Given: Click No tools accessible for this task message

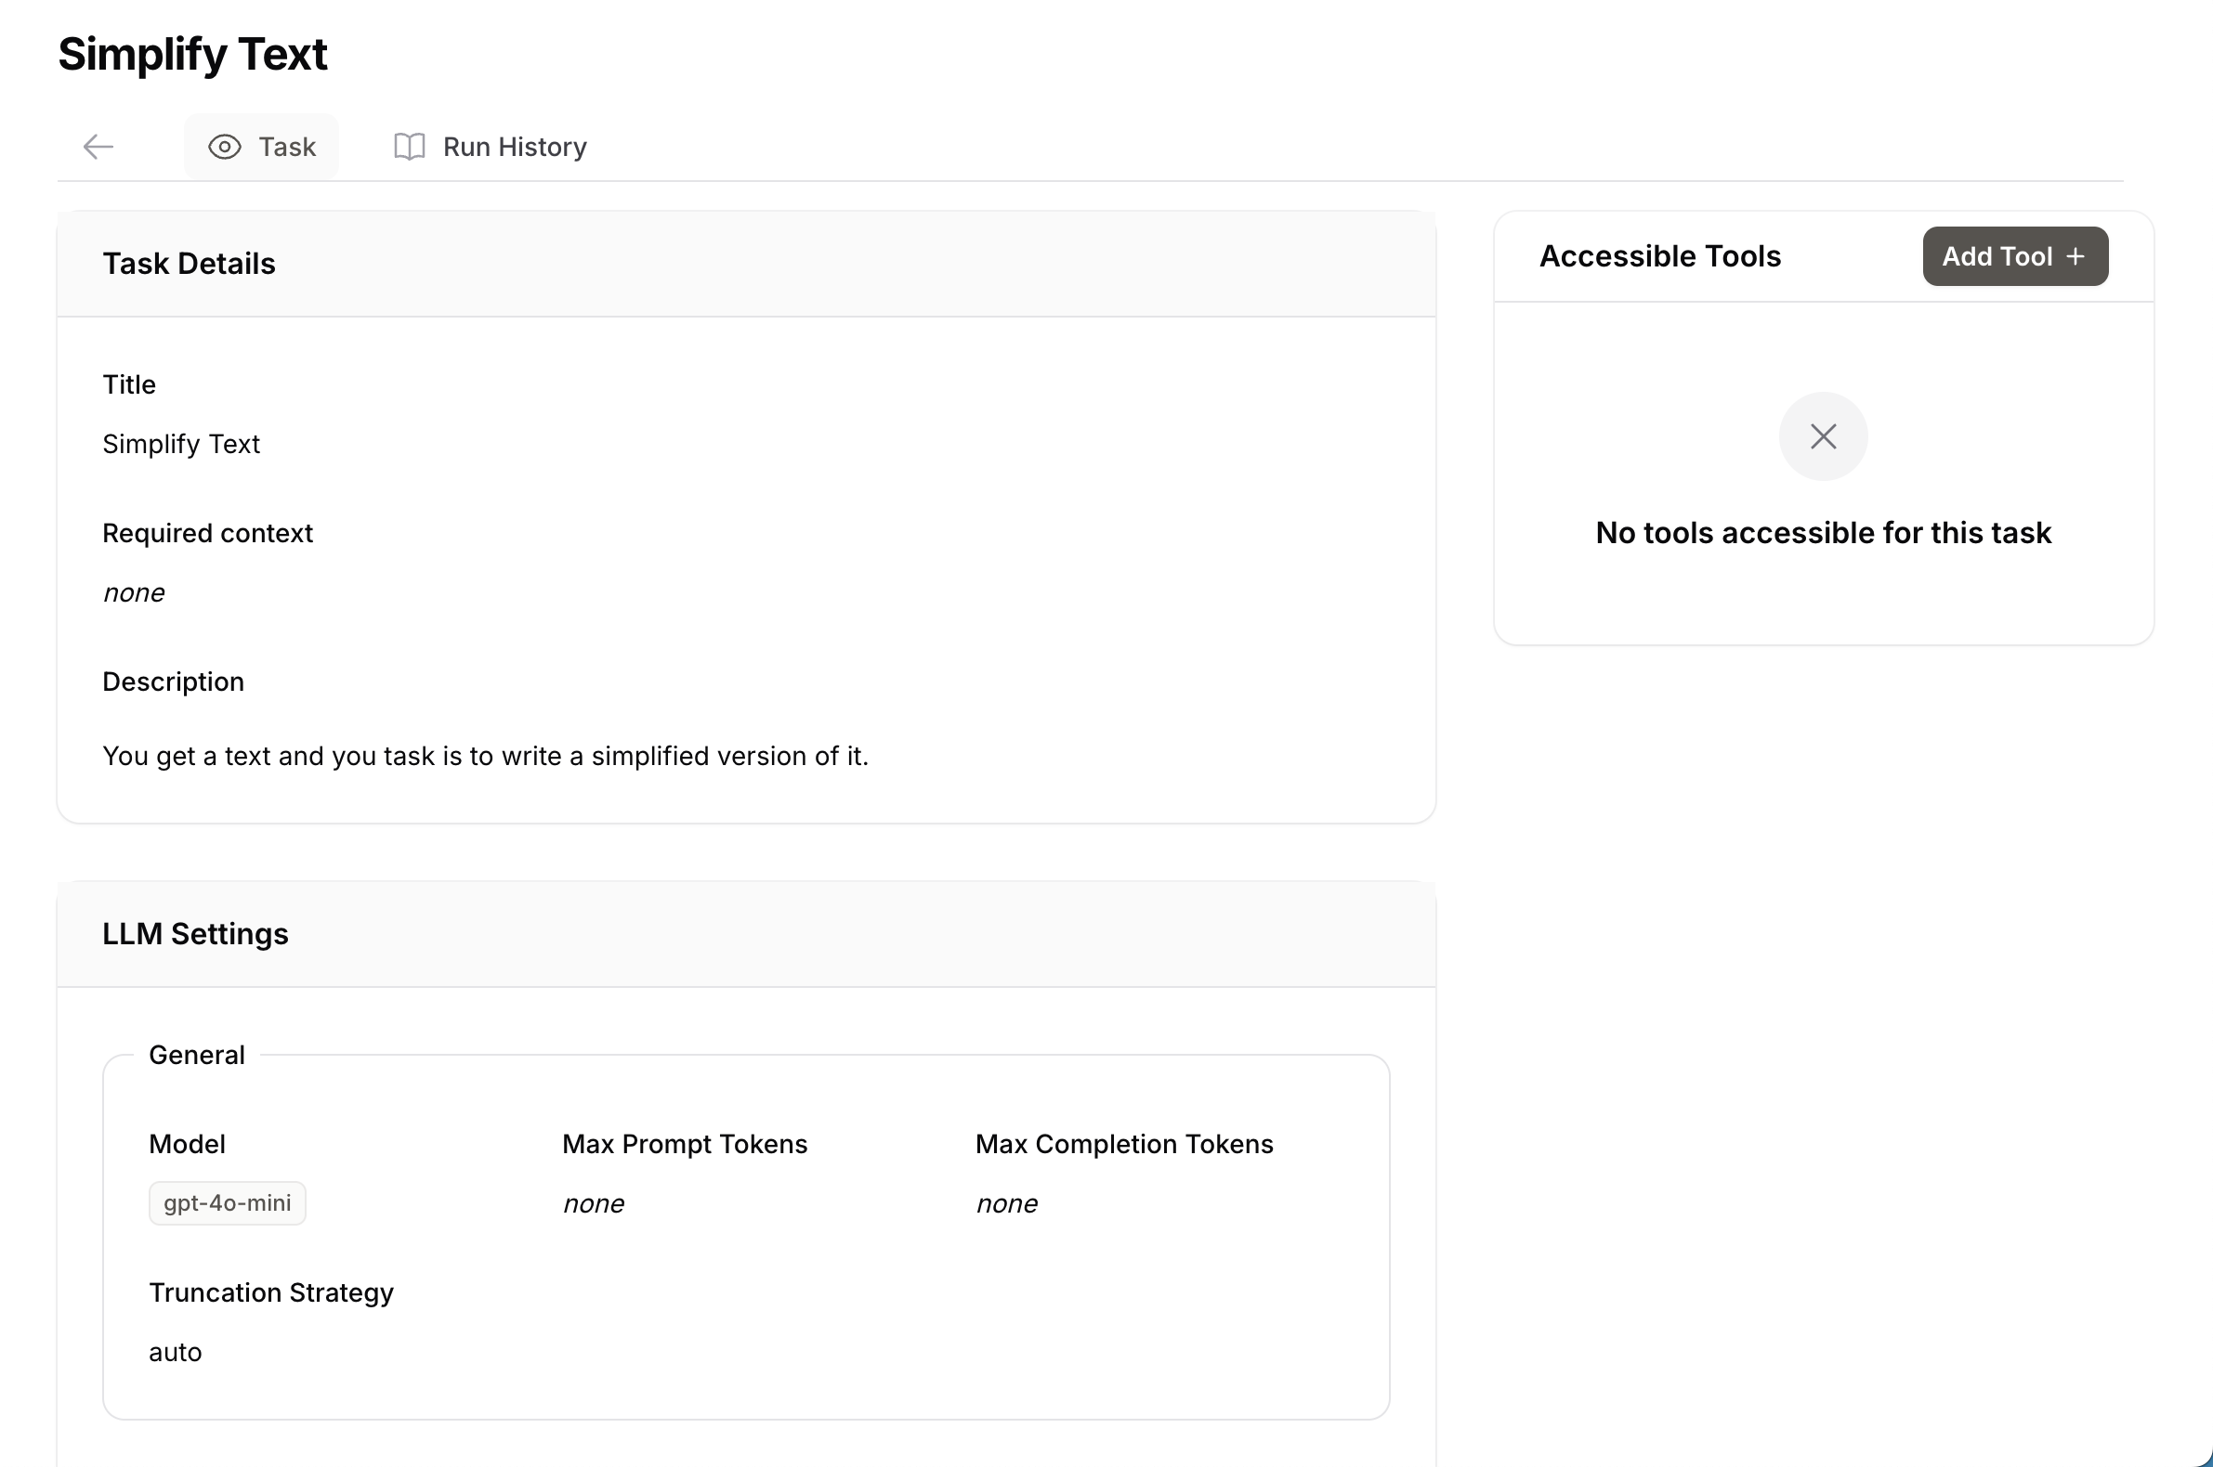Looking at the screenshot, I should coord(1823,533).
